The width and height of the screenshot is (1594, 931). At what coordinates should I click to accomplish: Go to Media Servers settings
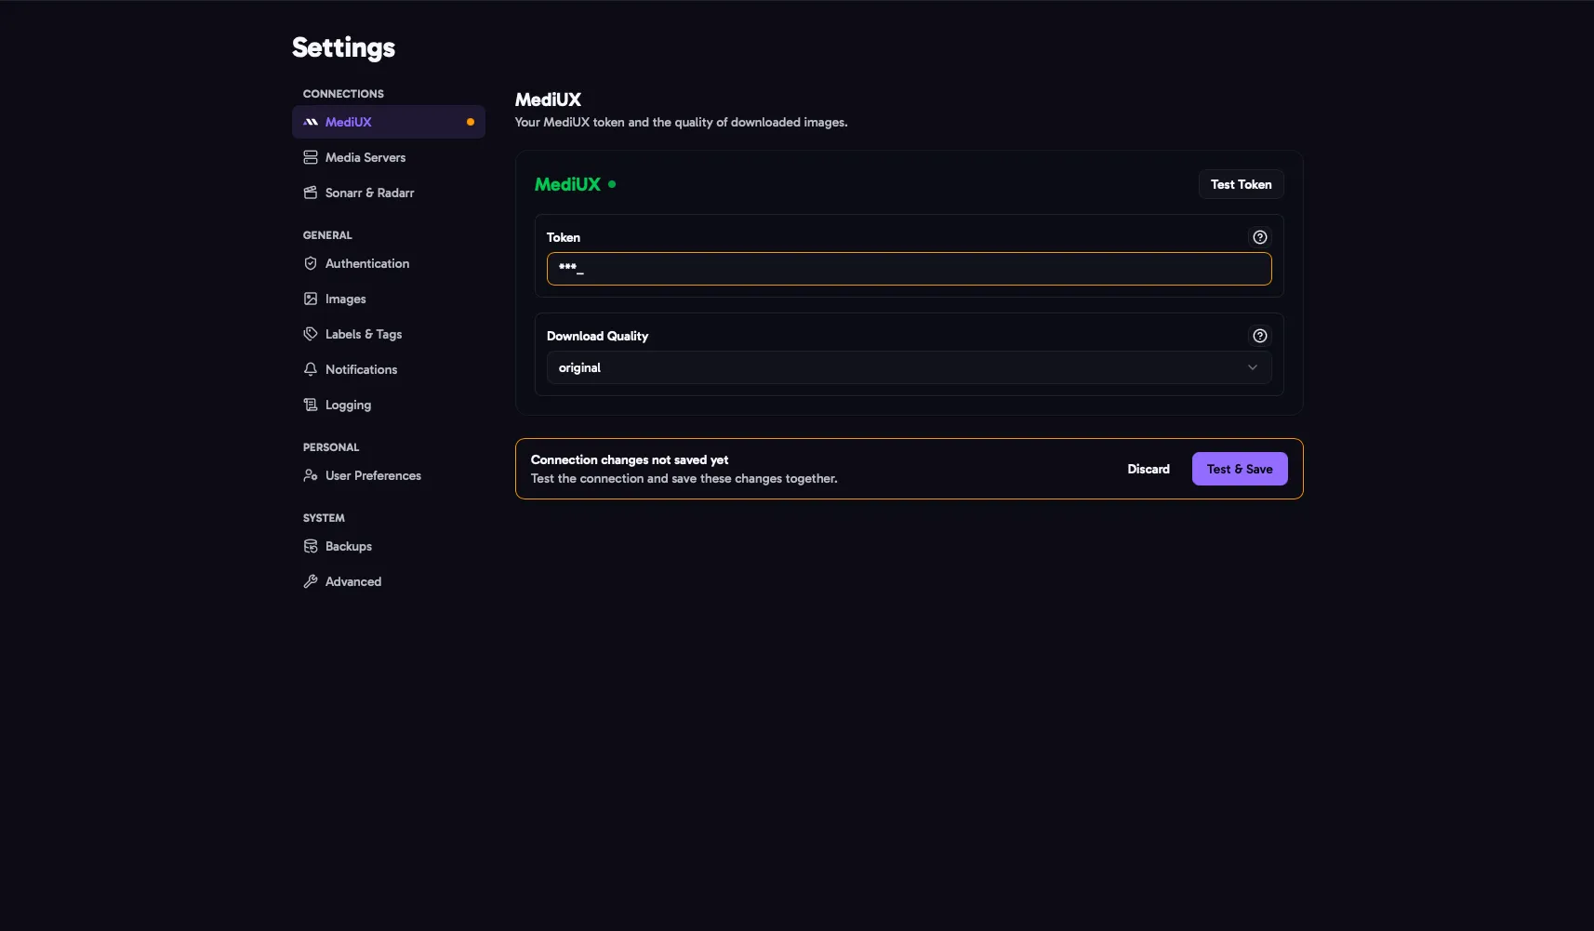[389, 157]
